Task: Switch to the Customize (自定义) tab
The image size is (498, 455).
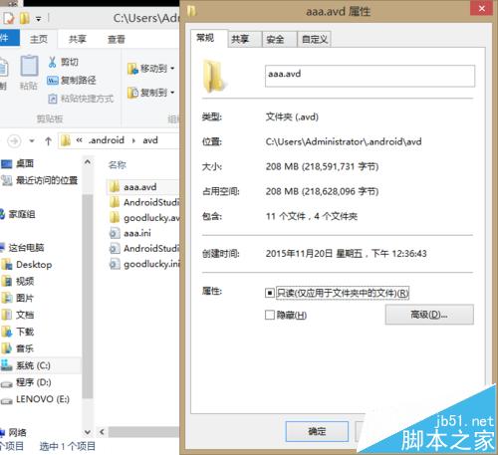Action: coord(315,40)
